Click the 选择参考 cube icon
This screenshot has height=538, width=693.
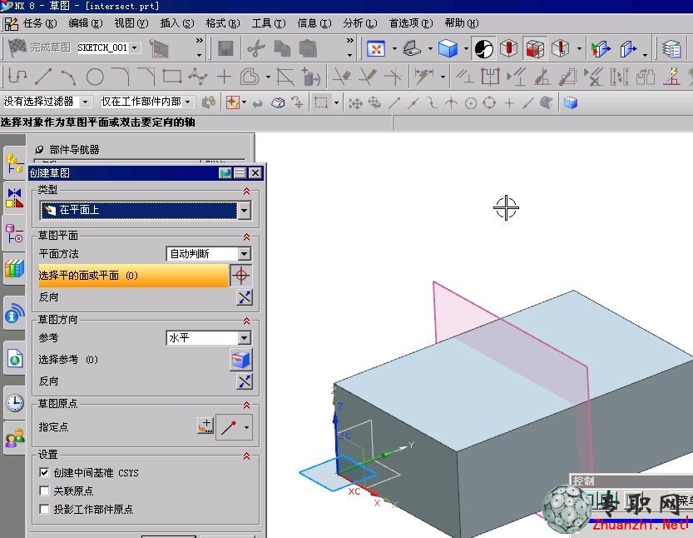pos(241,359)
